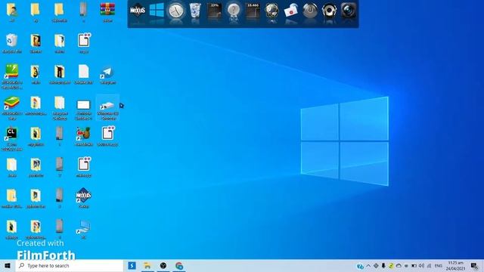Select the WinRAR archive icon on desktop
484x272 pixels.
pos(107,9)
